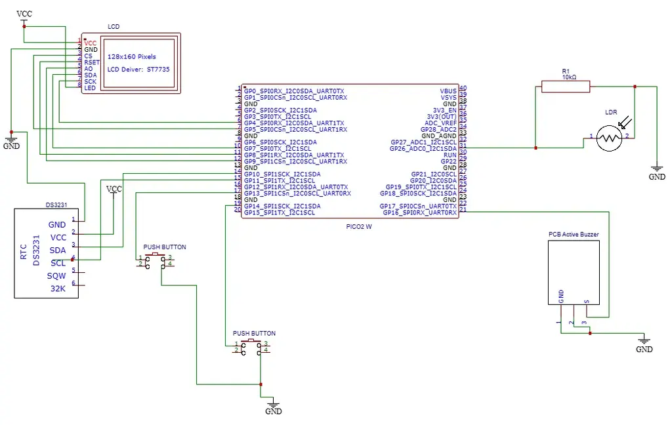
Task: Click the 'GP14_SPI1SCK_I2C1SDA' pin label
Action: [282, 206]
